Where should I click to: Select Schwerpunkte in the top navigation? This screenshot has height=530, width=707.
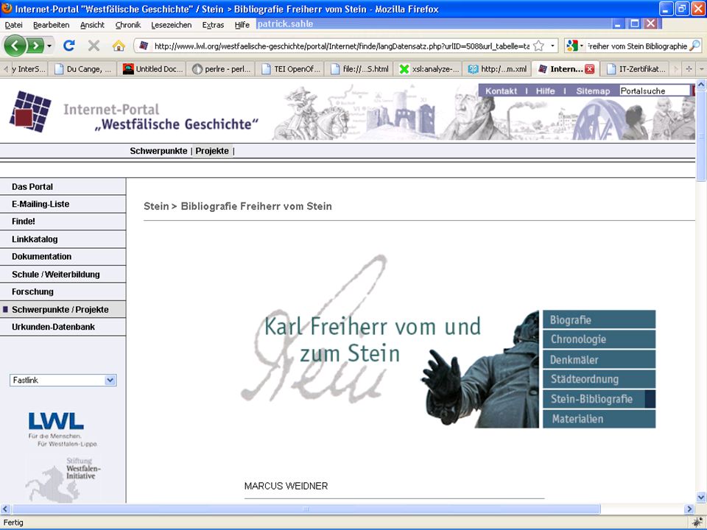coord(158,151)
